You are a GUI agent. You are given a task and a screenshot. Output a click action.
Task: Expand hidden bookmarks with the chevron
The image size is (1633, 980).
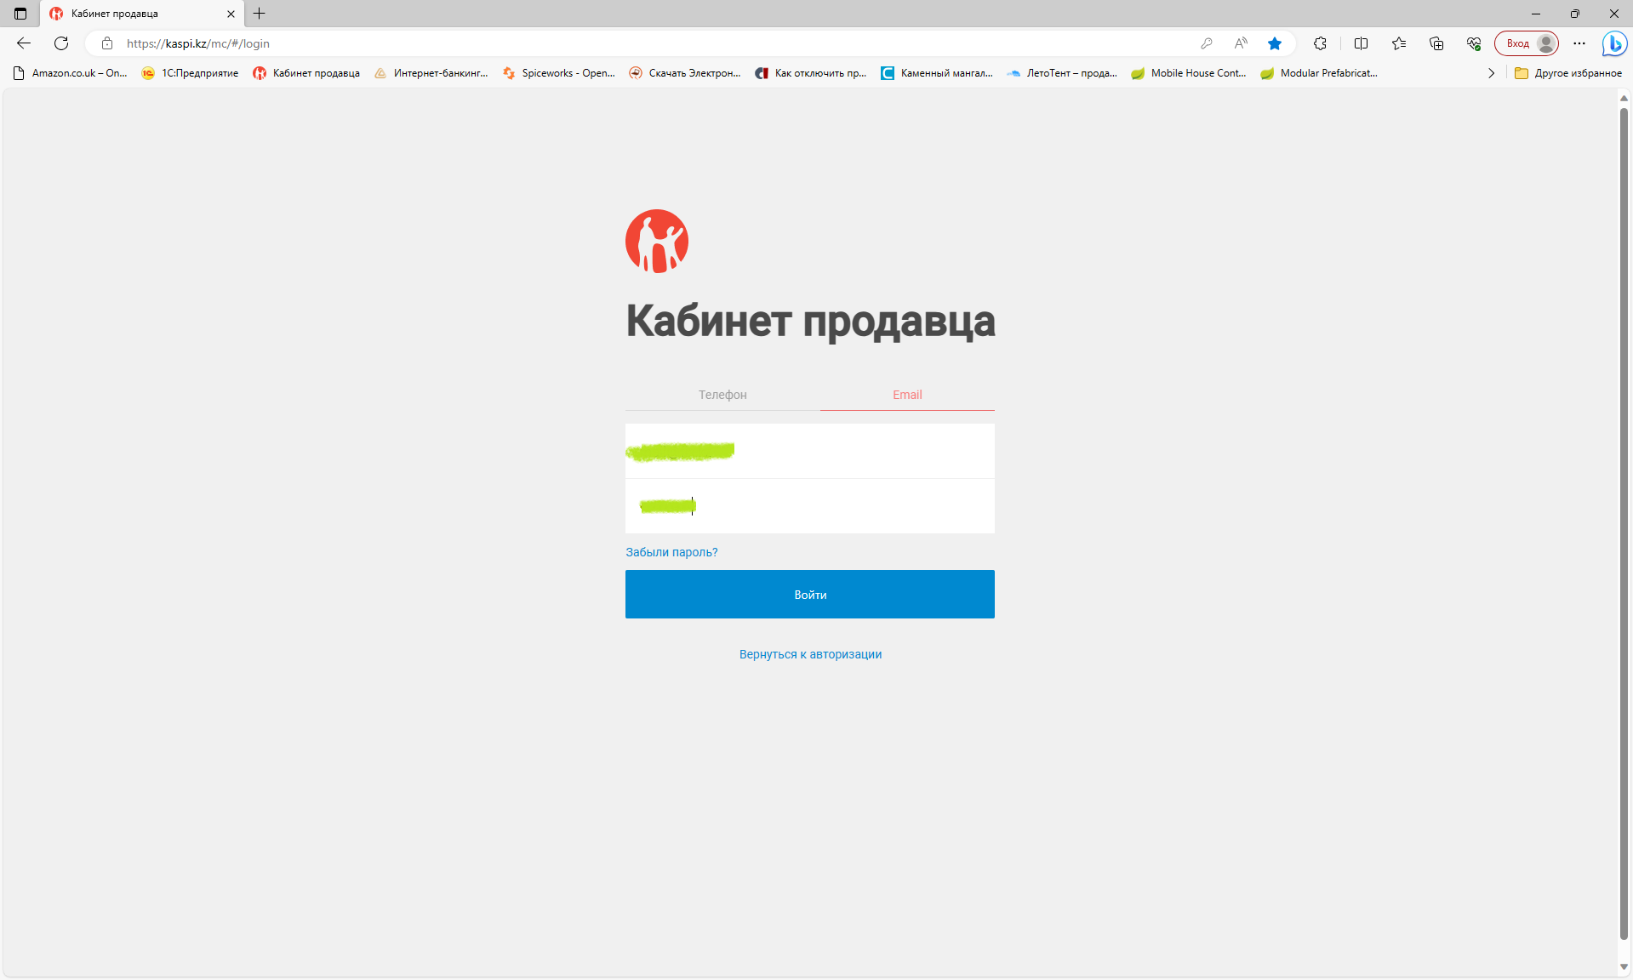click(x=1491, y=73)
